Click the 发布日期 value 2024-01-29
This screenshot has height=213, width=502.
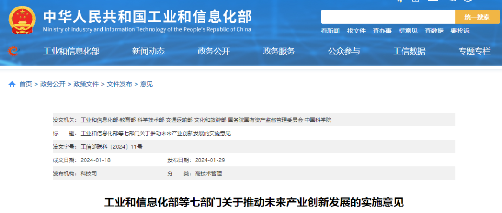pos(210,160)
